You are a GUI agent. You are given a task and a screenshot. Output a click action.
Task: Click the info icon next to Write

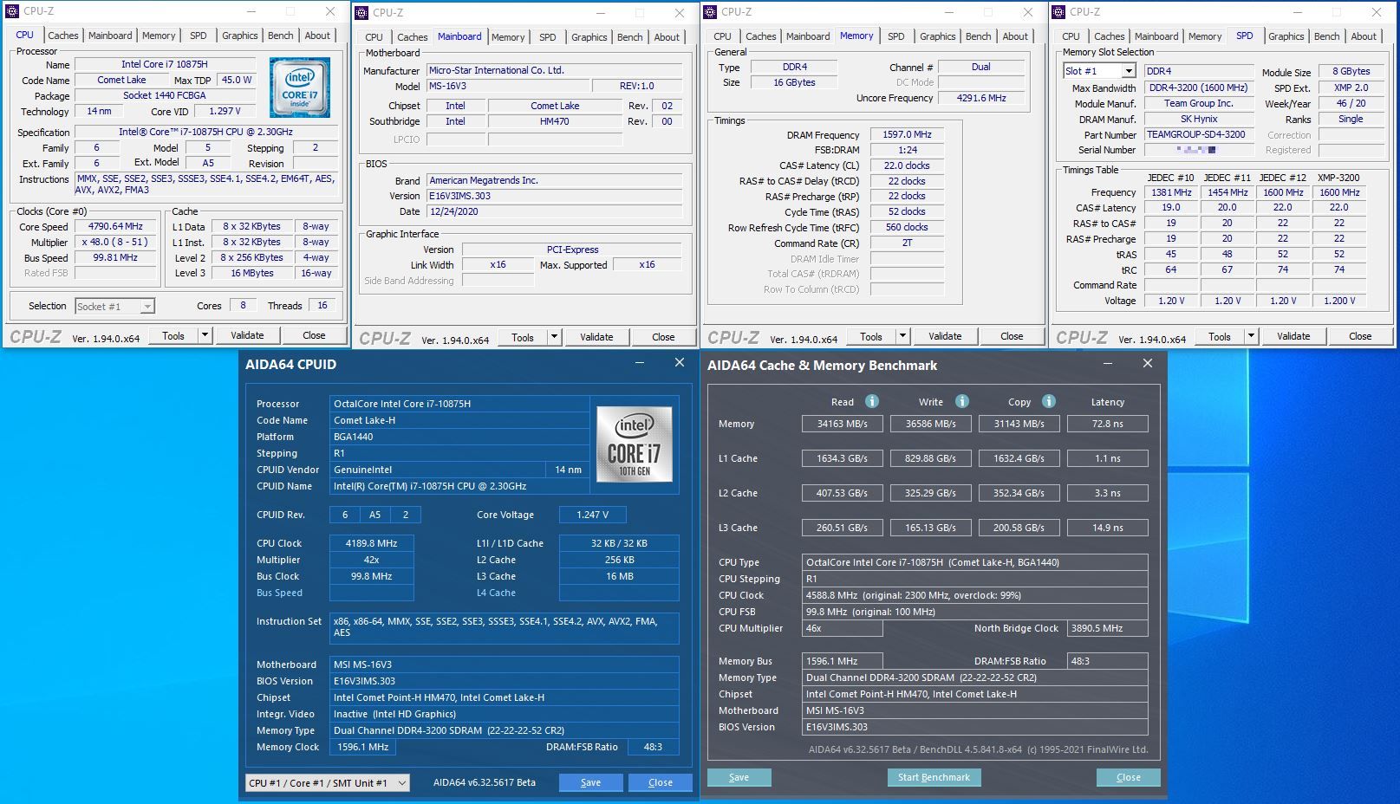[961, 401]
